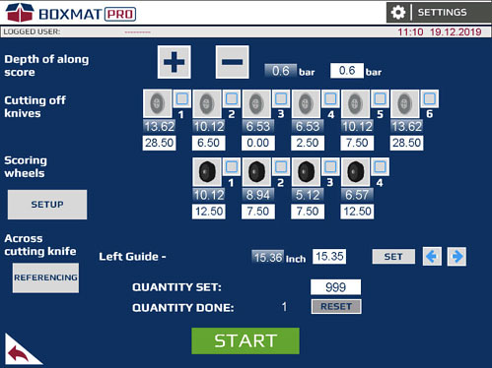Reset the quantity done counter
The height and width of the screenshot is (368, 492).
point(336,306)
